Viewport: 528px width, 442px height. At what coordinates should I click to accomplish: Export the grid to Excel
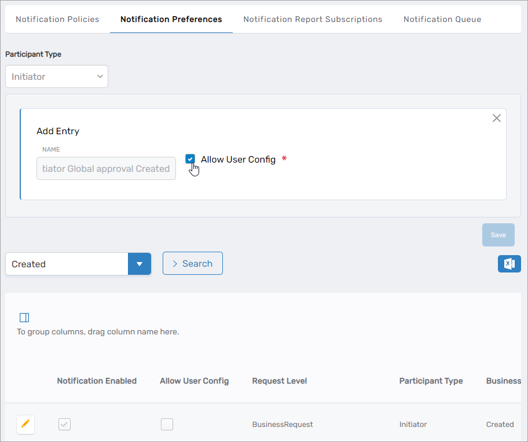509,263
